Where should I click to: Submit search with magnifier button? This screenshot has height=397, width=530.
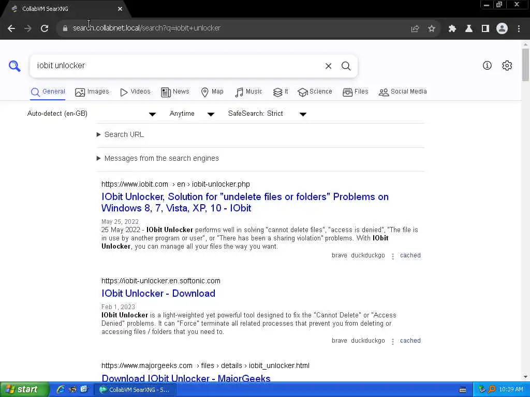pos(346,66)
